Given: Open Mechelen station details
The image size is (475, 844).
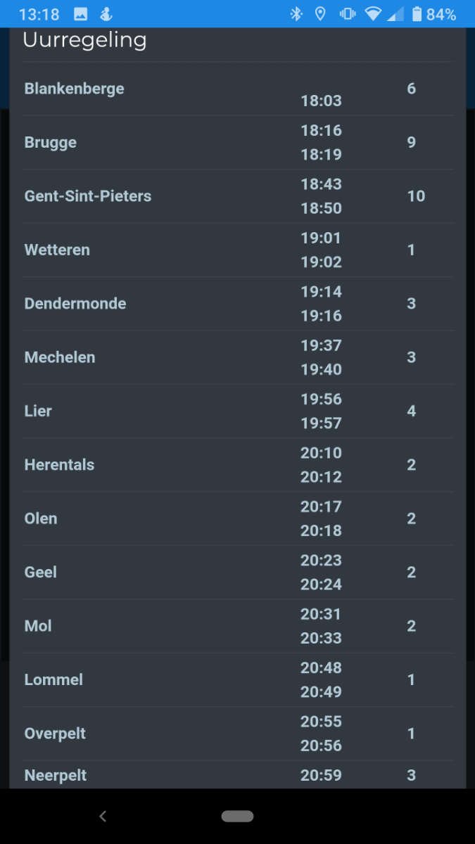Looking at the screenshot, I should coord(60,357).
